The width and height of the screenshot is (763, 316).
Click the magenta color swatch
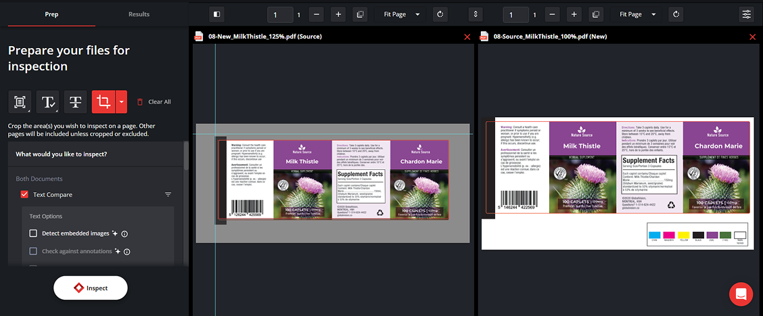[668, 235]
